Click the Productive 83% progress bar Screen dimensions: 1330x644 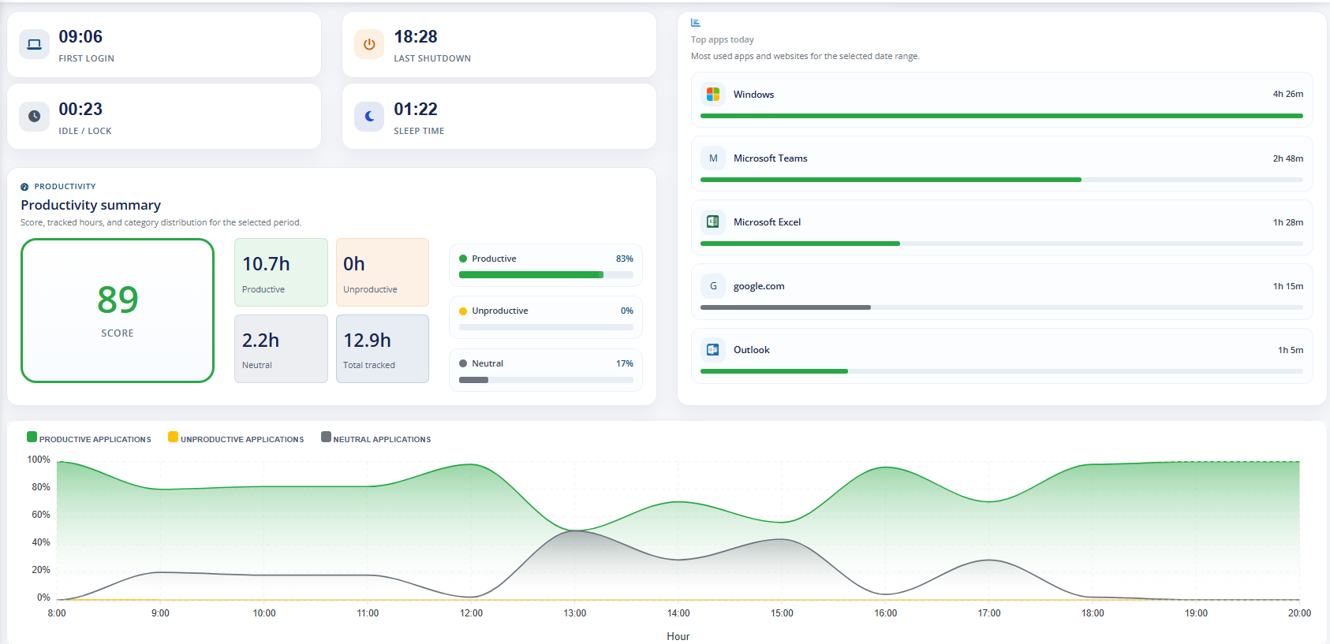pyautogui.click(x=546, y=275)
